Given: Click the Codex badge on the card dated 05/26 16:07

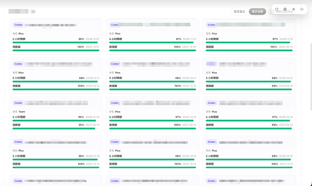Looking at the screenshot, I should click(18, 25).
